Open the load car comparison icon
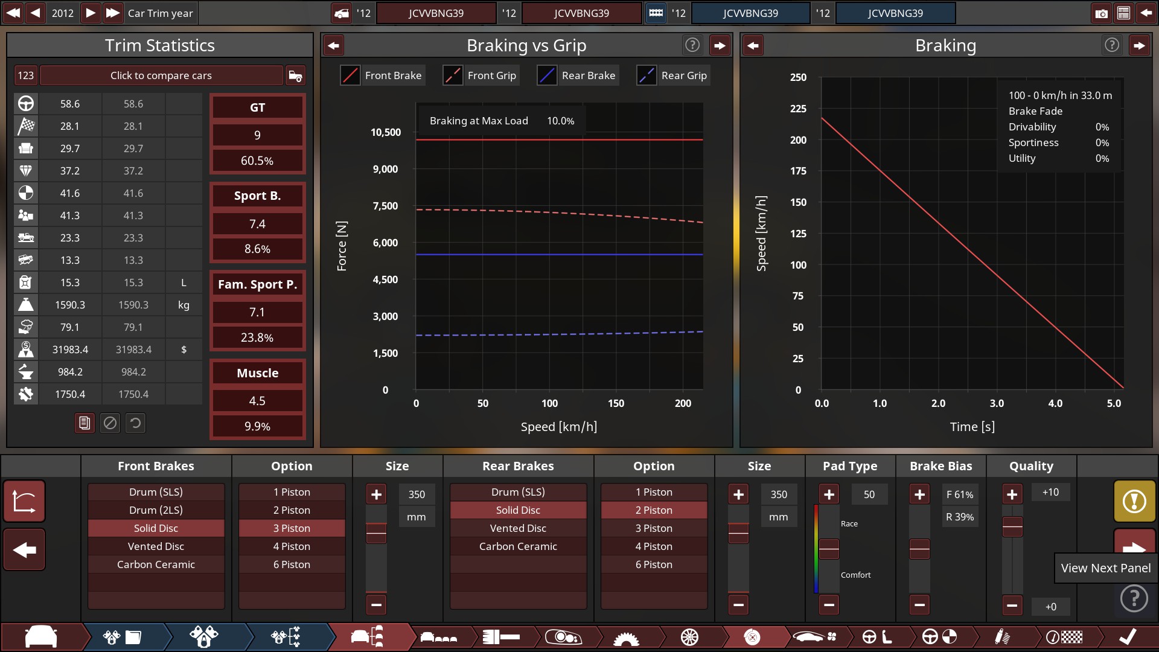The height and width of the screenshot is (652, 1159). point(295,75)
